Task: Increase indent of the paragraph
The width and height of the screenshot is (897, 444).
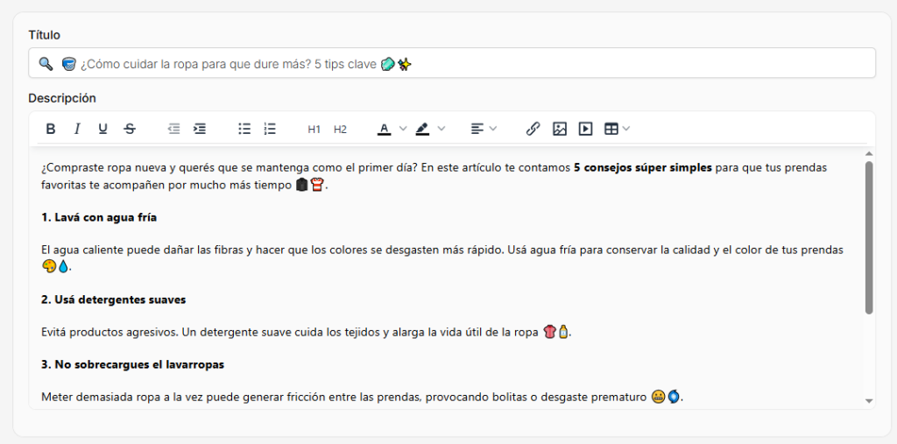Action: 200,130
